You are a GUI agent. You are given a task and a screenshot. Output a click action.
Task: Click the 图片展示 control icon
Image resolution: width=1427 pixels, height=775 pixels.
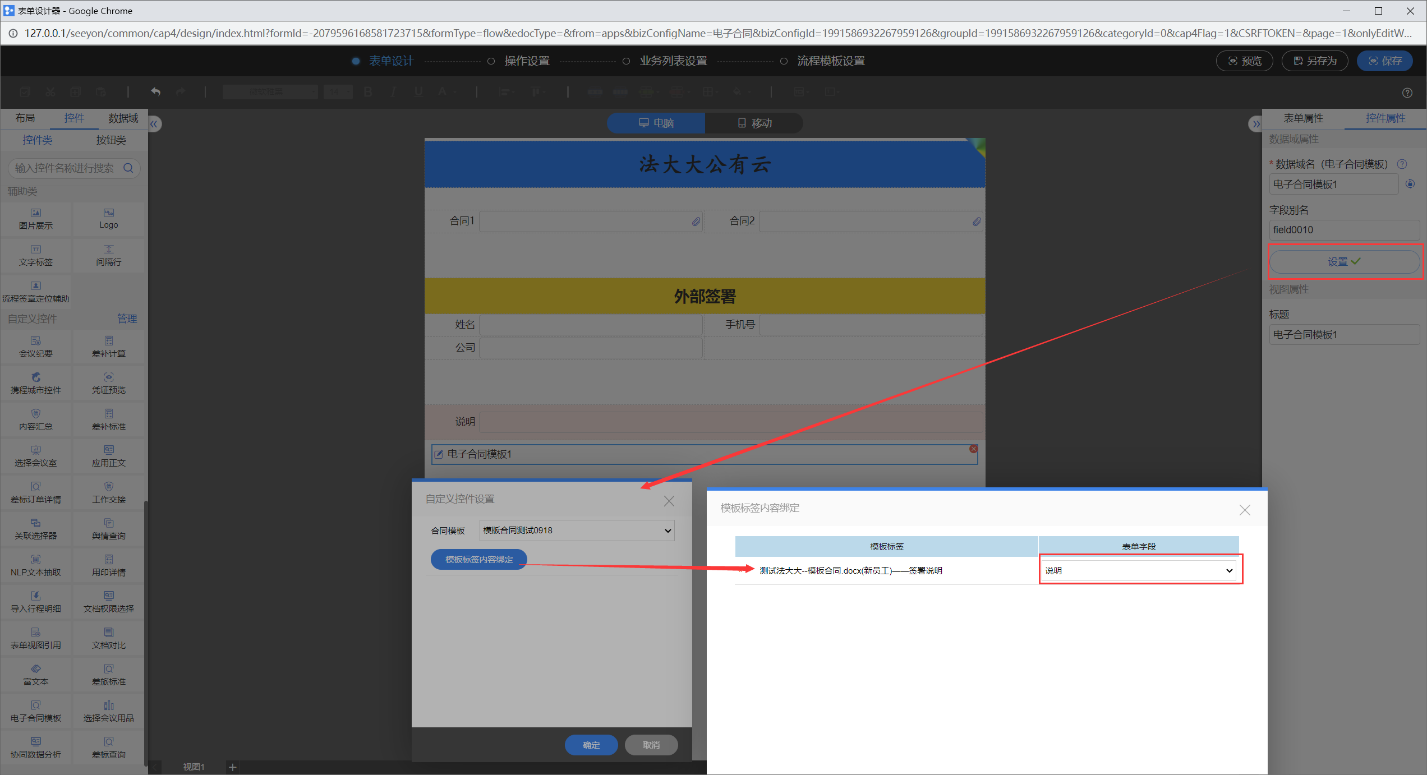[x=36, y=213]
